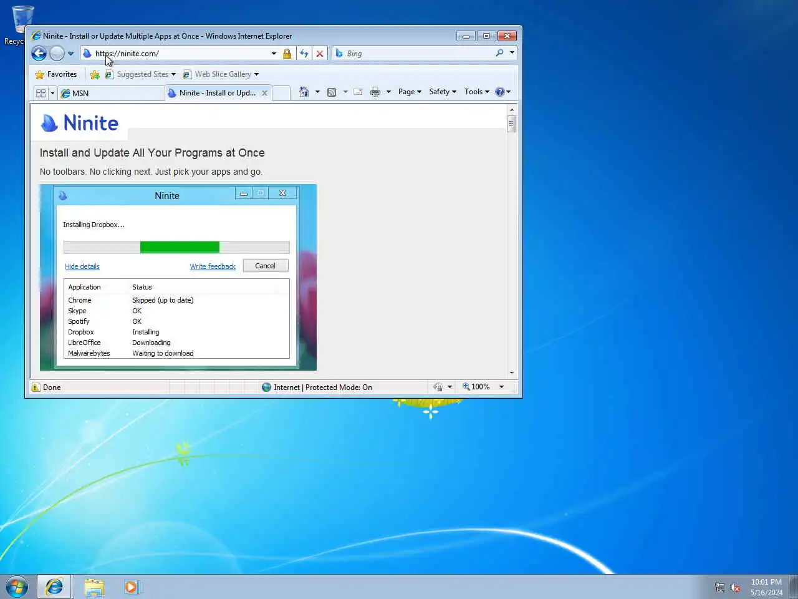Go back with the IE Back arrow
Viewport: 798px width, 599px height.
[39, 54]
